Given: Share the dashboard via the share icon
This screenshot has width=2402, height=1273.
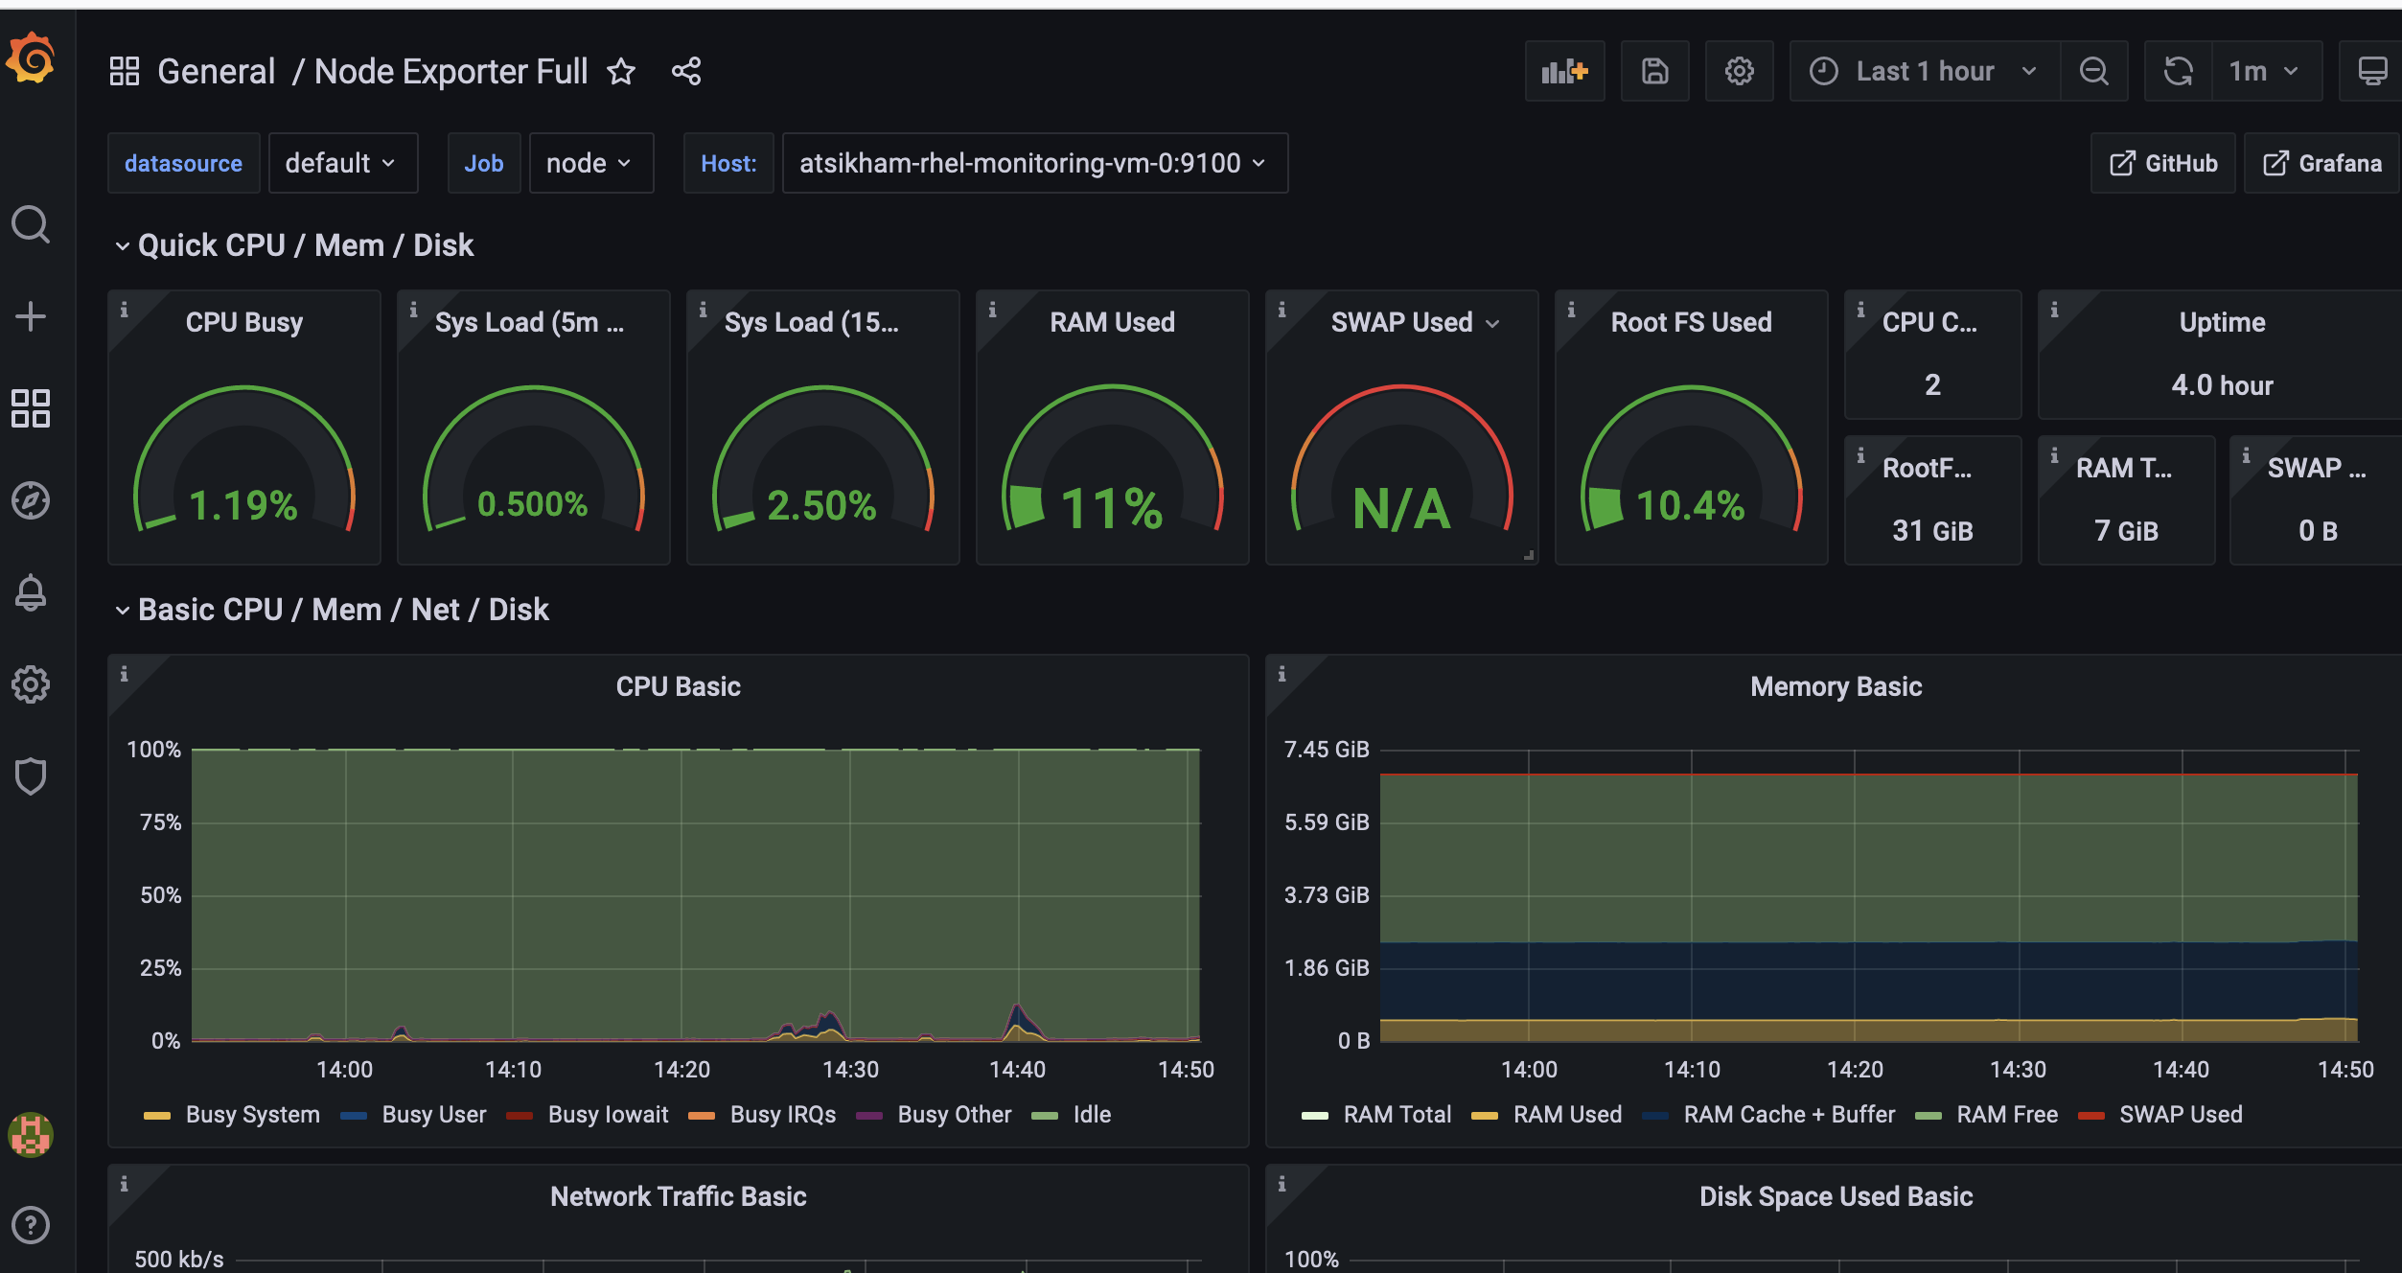Looking at the screenshot, I should coord(686,70).
